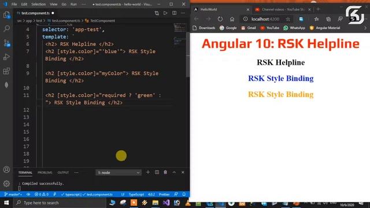Open the Run and Debug view

pos(6,57)
